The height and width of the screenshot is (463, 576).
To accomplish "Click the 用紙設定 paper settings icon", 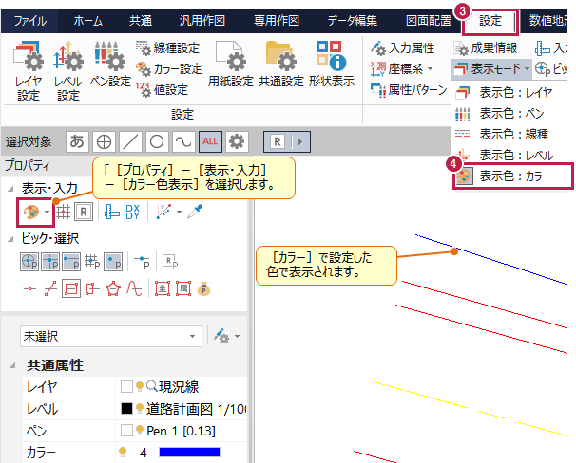I will pyautogui.click(x=228, y=66).
